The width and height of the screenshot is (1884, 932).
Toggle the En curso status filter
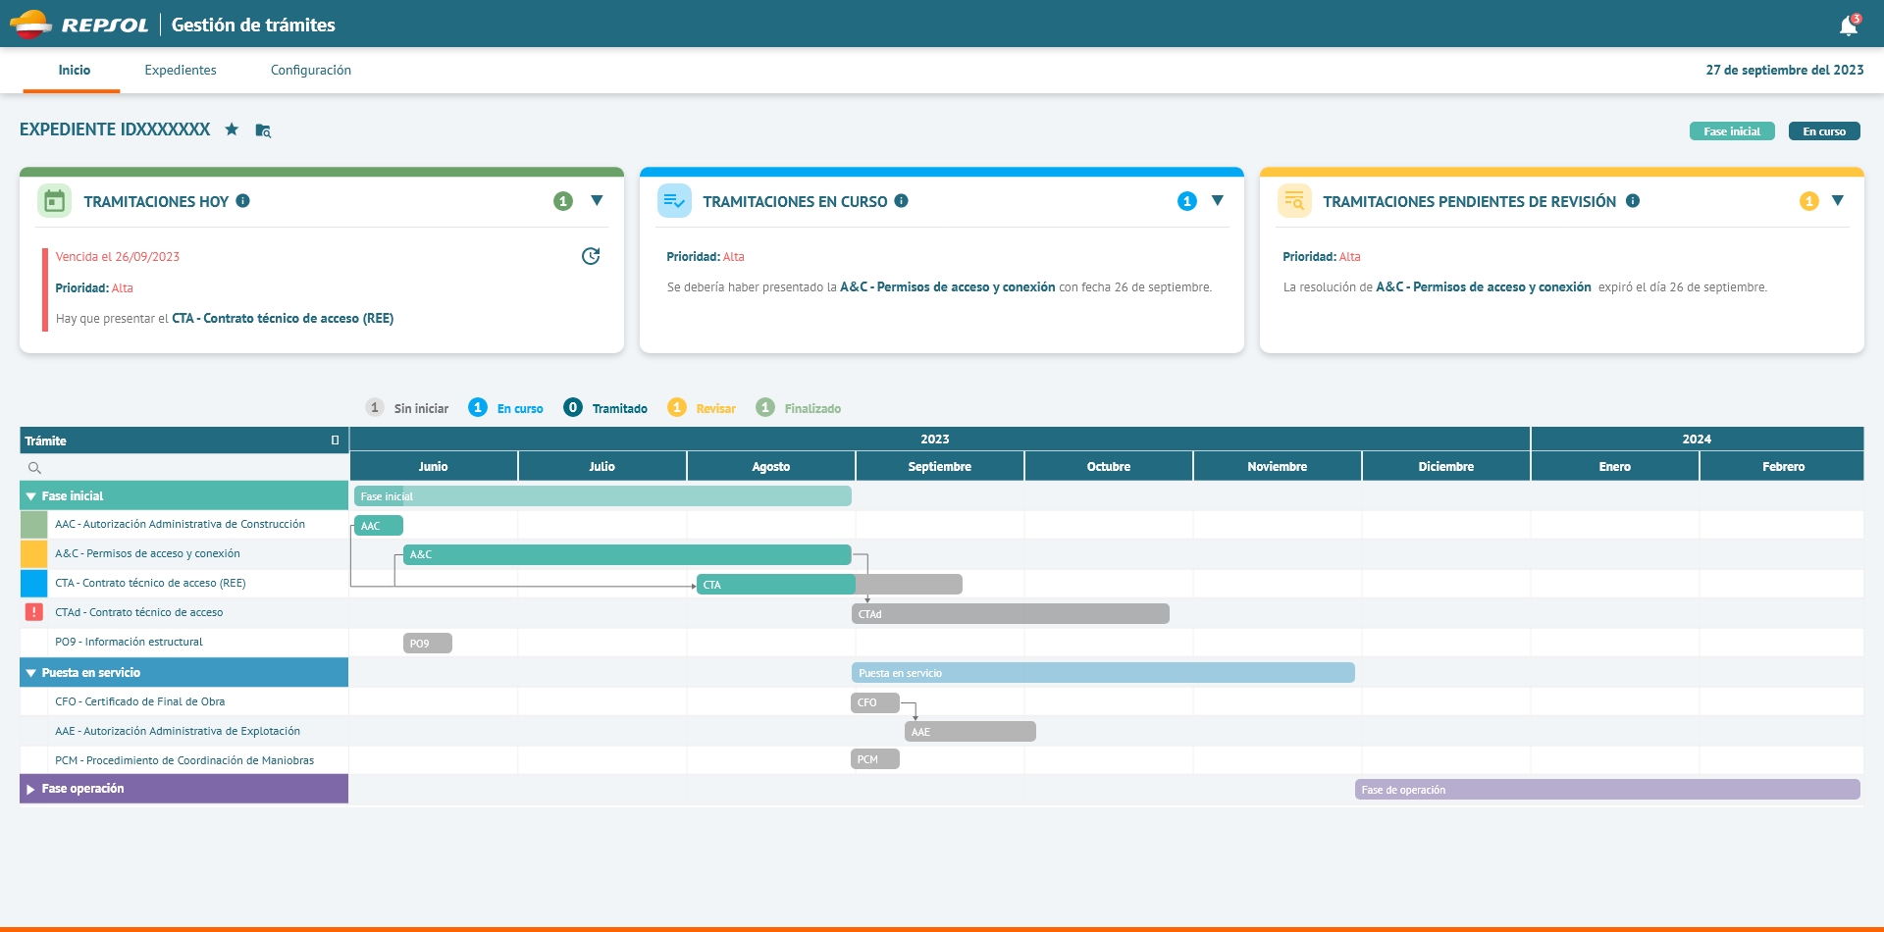pos(505,408)
